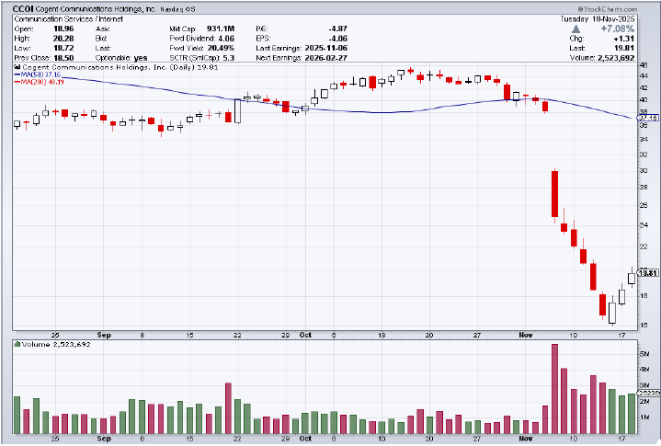Select the Prev Close value 18.50
This screenshot has height=446, width=661.
[x=63, y=58]
